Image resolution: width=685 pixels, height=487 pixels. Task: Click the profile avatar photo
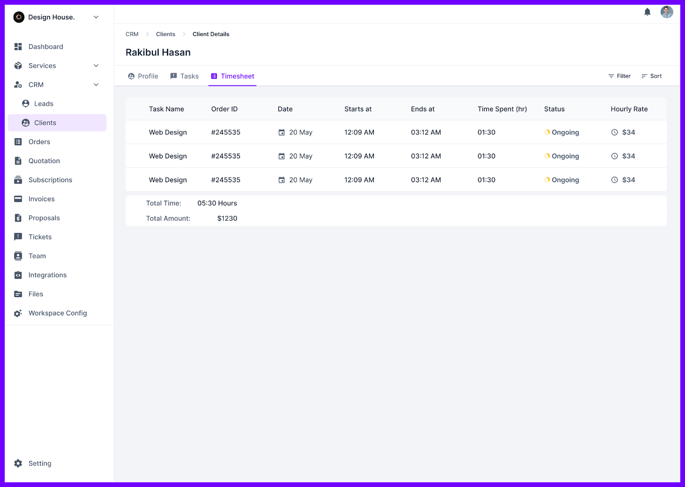click(x=667, y=12)
